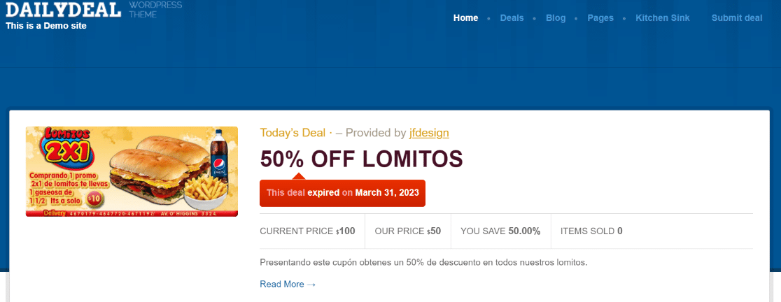Click the Today's Deal heading text
This screenshot has height=302, width=781.
click(x=293, y=133)
